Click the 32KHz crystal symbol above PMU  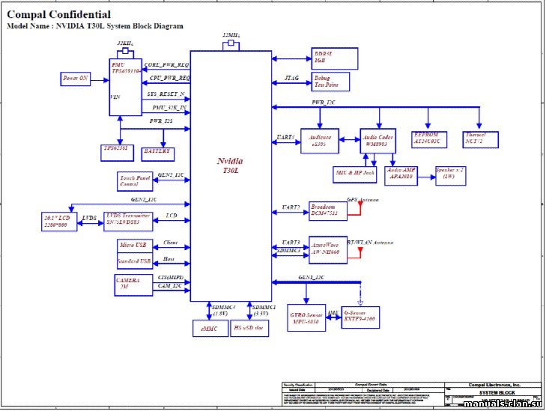coord(125,52)
